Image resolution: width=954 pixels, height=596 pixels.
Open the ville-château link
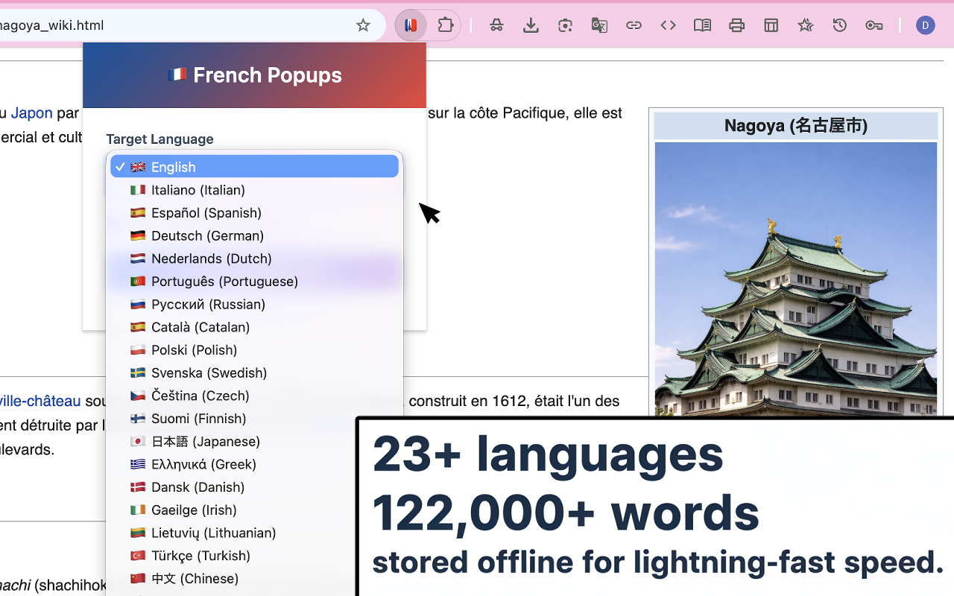(40, 401)
